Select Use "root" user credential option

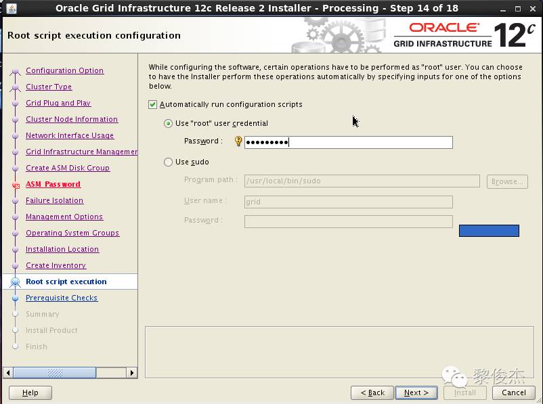click(x=168, y=124)
